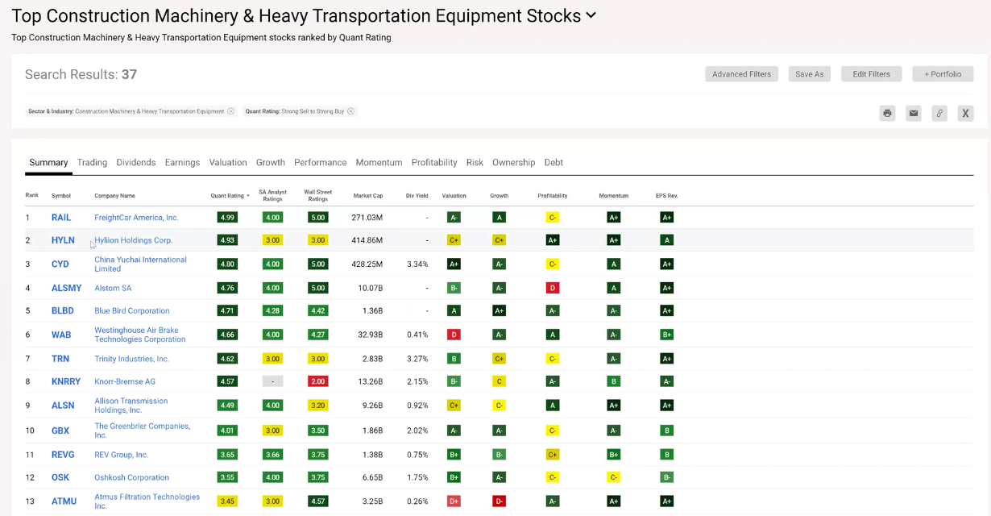The width and height of the screenshot is (991, 516).
Task: Switch to the Trading tab
Action: (92, 162)
